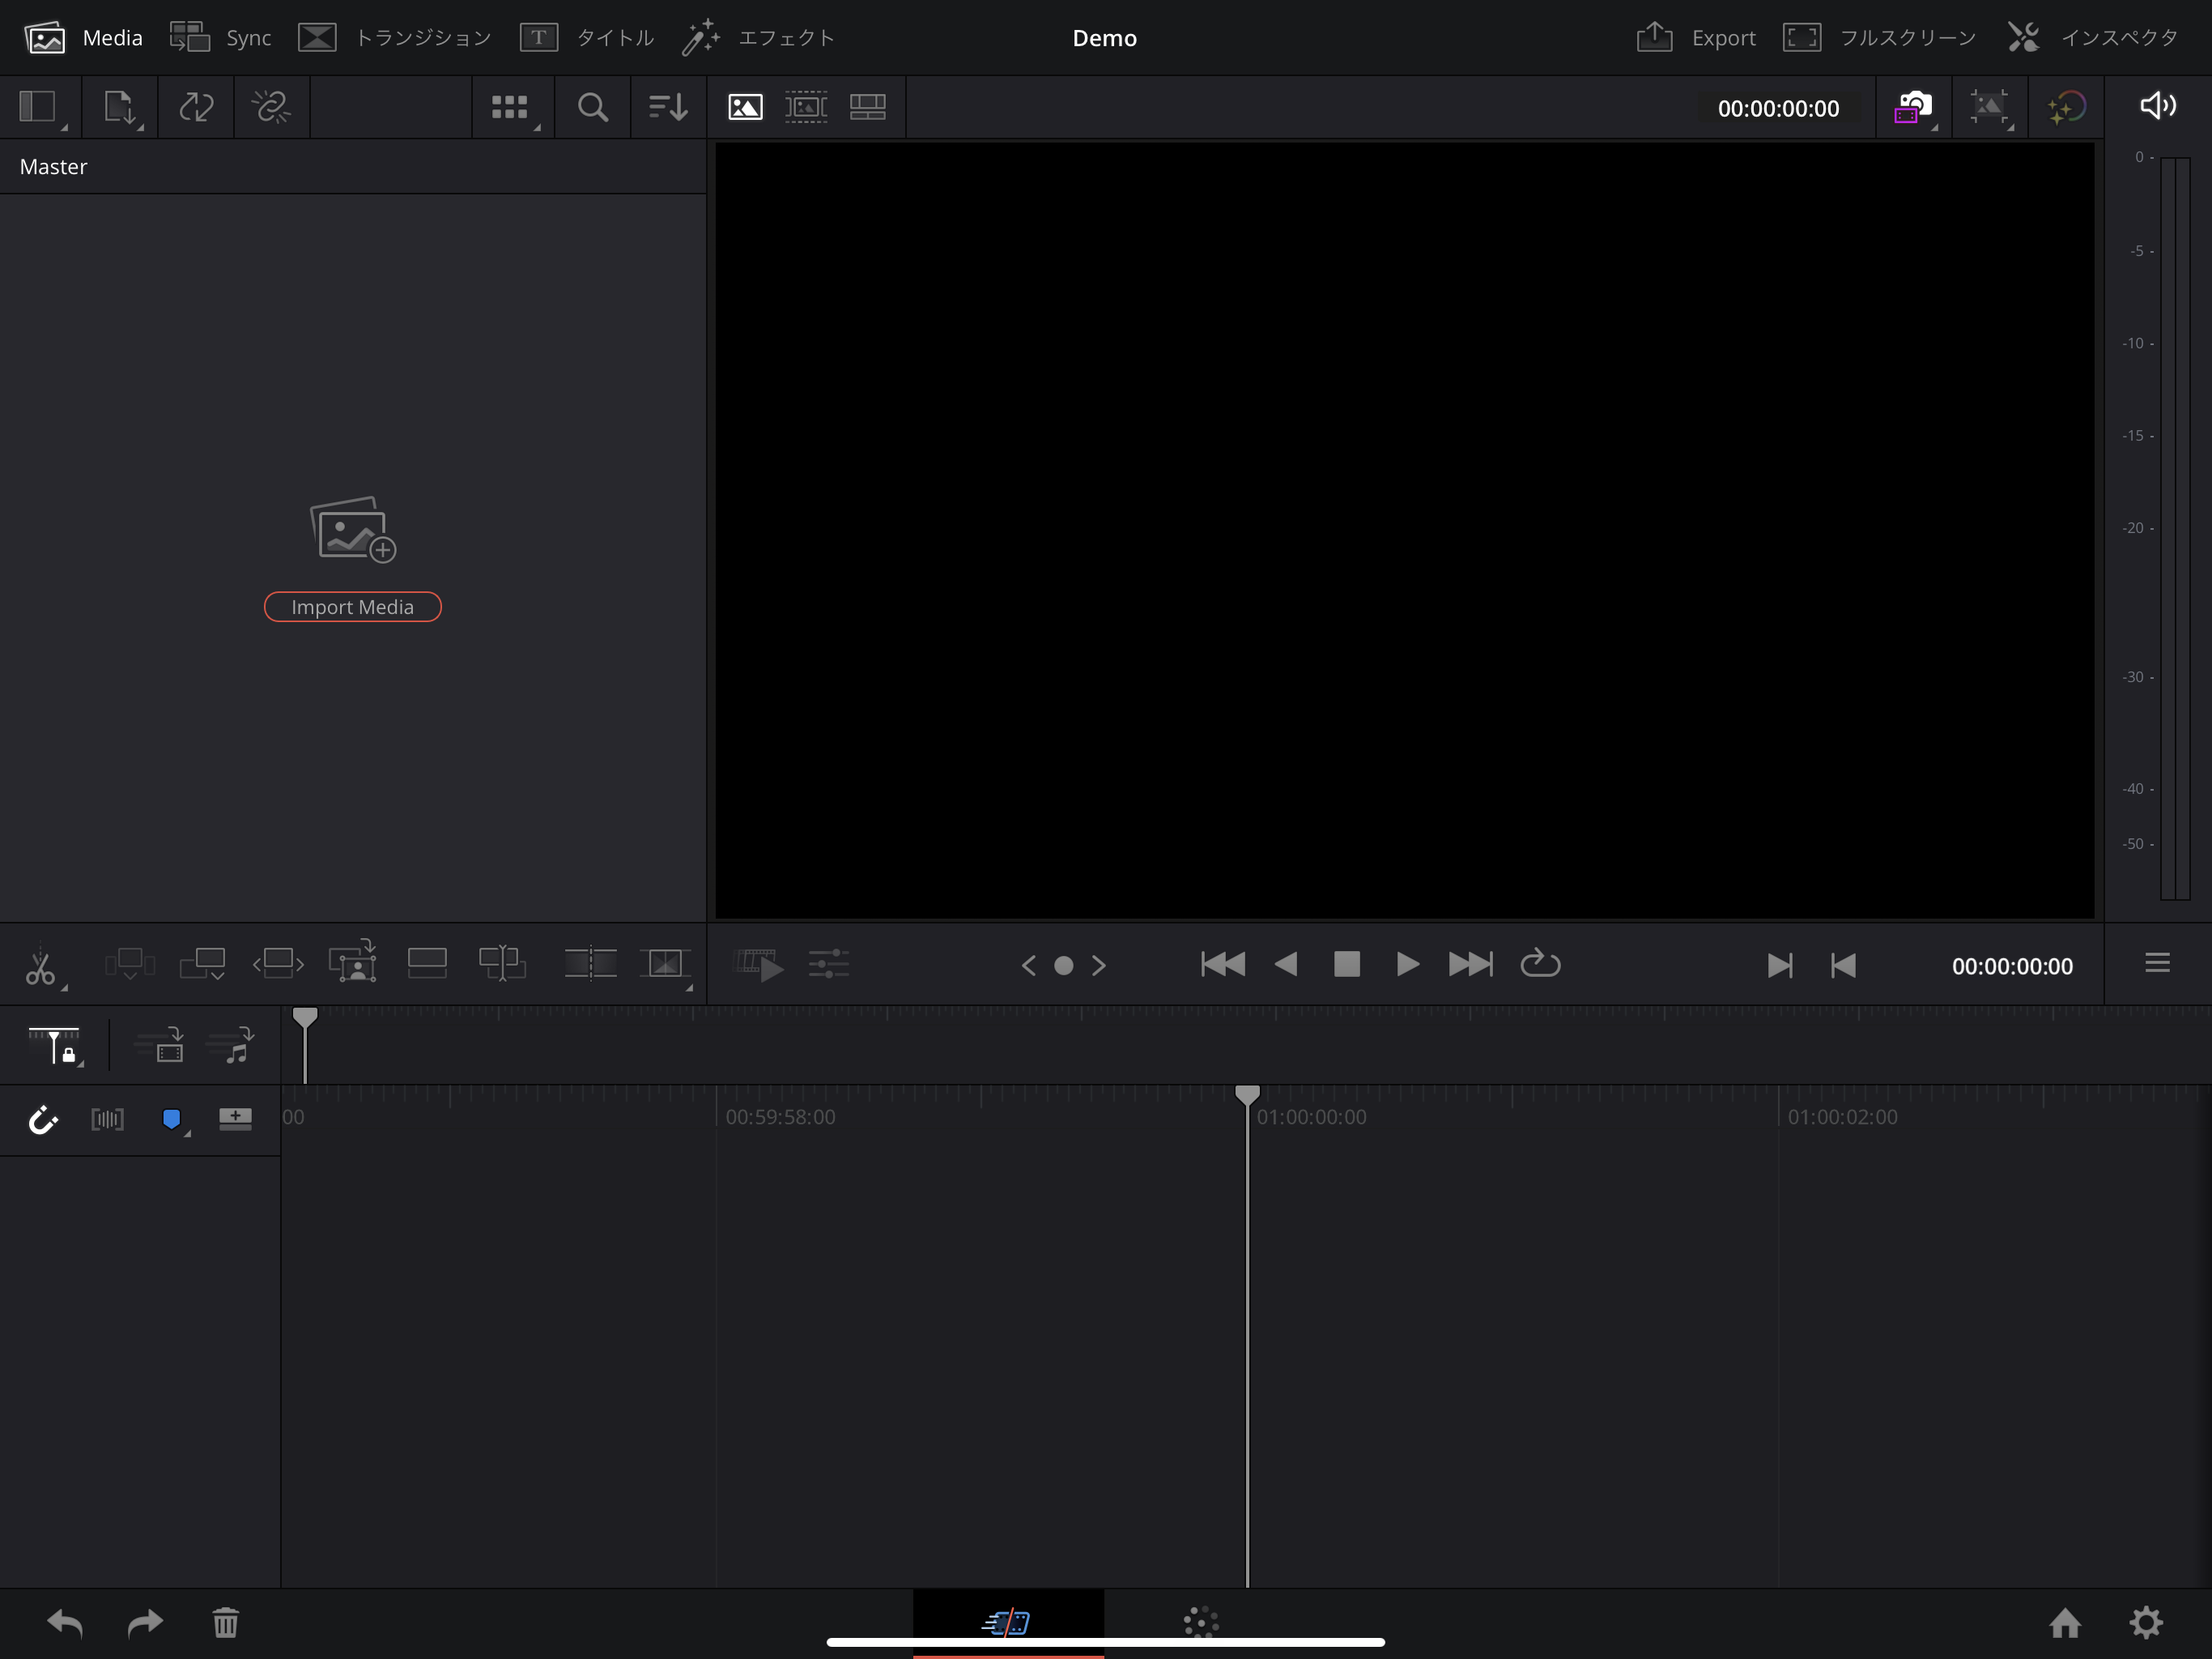Screen dimensions: 2212x1659
Task: Jump to next marker arrow
Action: point(1099,966)
